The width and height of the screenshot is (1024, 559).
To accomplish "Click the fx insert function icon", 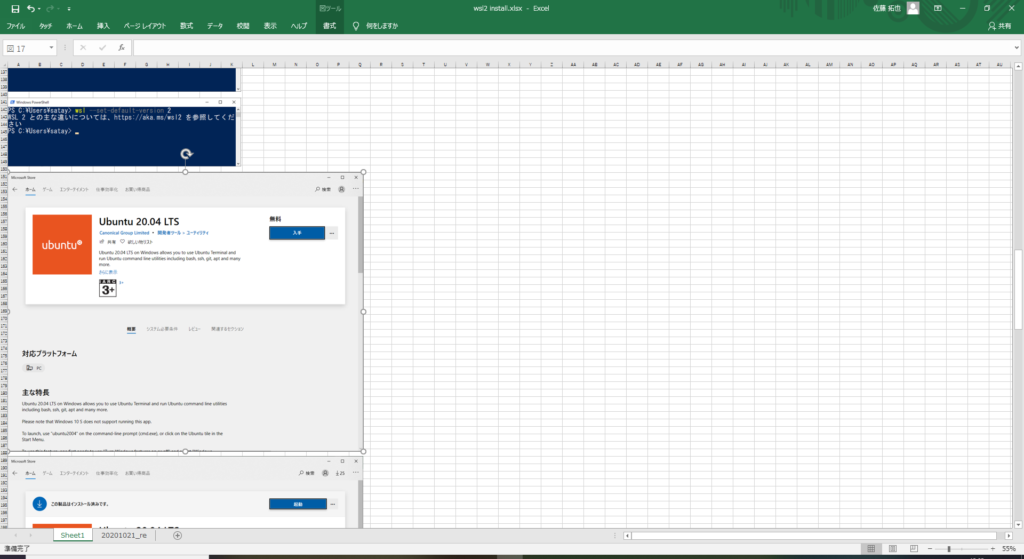I will coord(122,48).
